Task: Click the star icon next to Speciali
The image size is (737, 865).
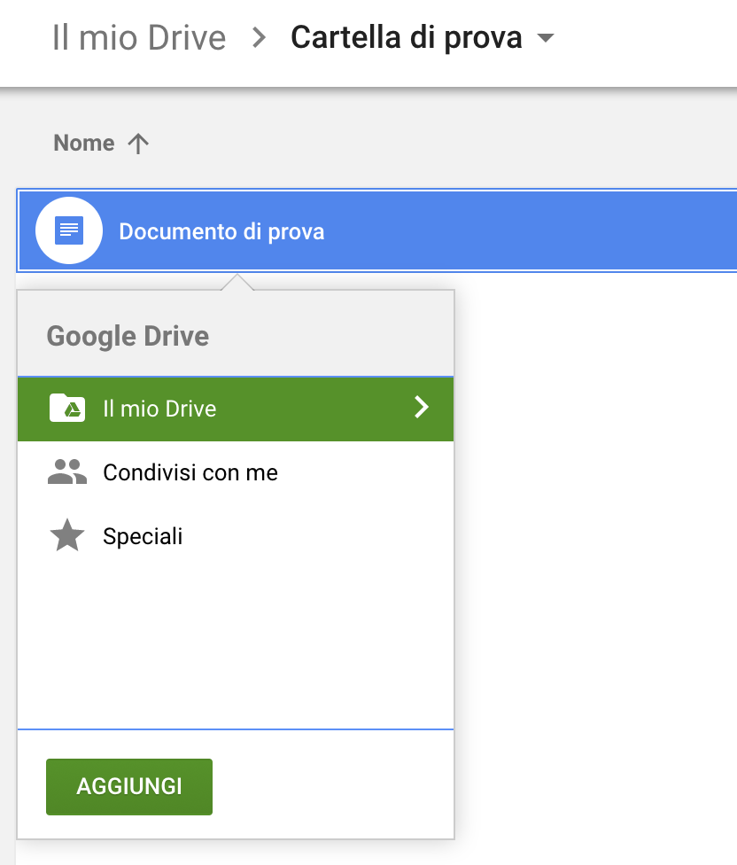Action: tap(67, 535)
